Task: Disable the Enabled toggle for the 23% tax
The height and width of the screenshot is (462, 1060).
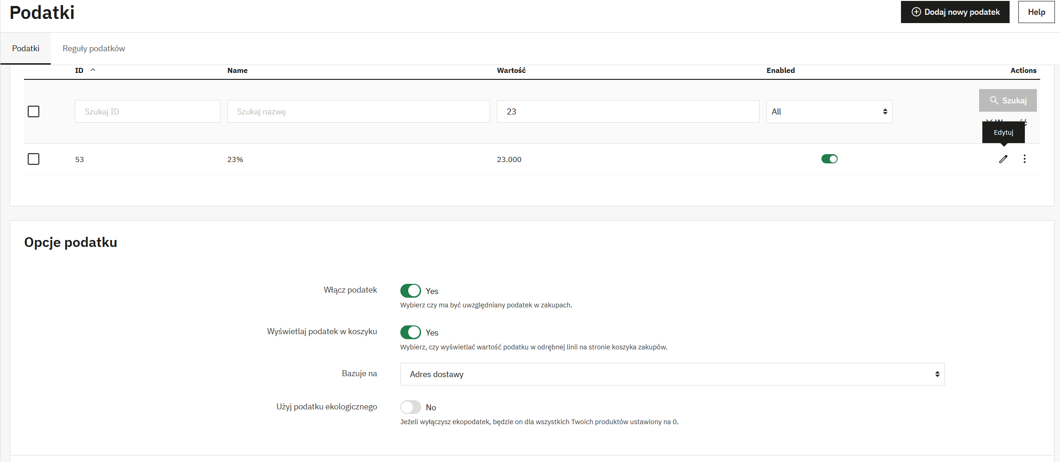Action: pyautogui.click(x=829, y=159)
